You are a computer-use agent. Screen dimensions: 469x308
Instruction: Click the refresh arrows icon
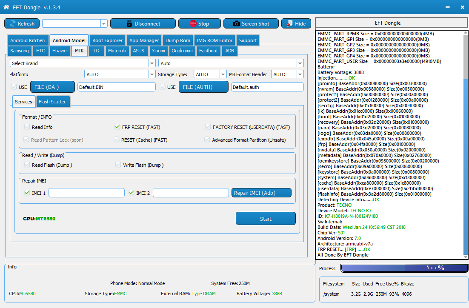coord(13,23)
